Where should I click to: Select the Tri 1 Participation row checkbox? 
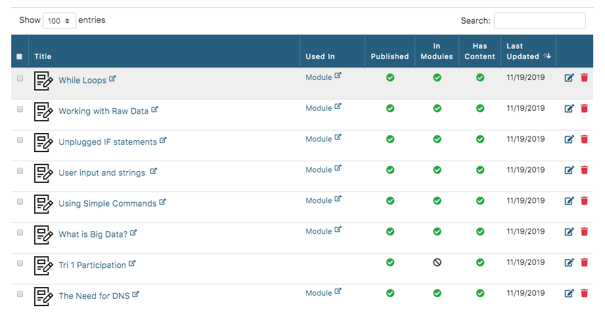[x=20, y=263]
